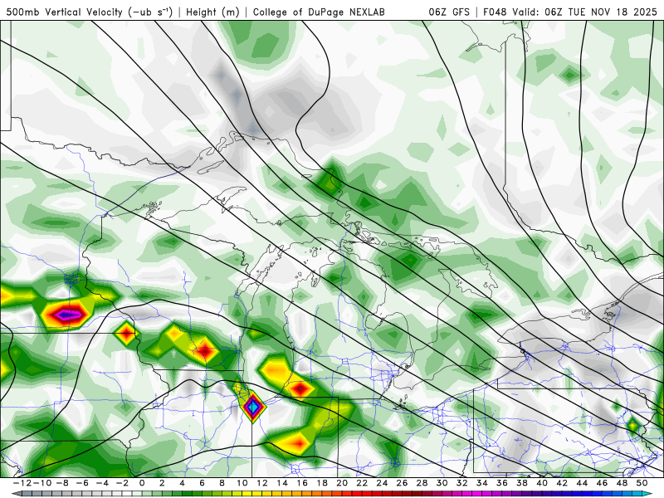Screen dimensions: 664x498
Task: Click the cyan right arrow end of color bar
Action: [648, 494]
